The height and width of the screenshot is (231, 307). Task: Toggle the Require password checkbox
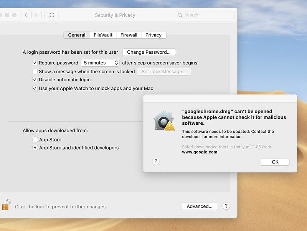pos(35,63)
